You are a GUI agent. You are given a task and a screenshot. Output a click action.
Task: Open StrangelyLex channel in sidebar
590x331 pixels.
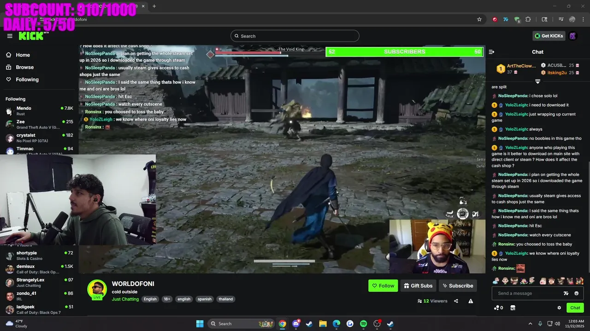(39, 282)
